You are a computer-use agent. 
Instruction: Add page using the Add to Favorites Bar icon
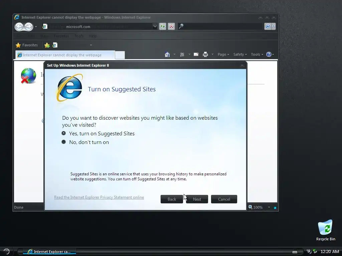pyautogui.click(x=47, y=45)
